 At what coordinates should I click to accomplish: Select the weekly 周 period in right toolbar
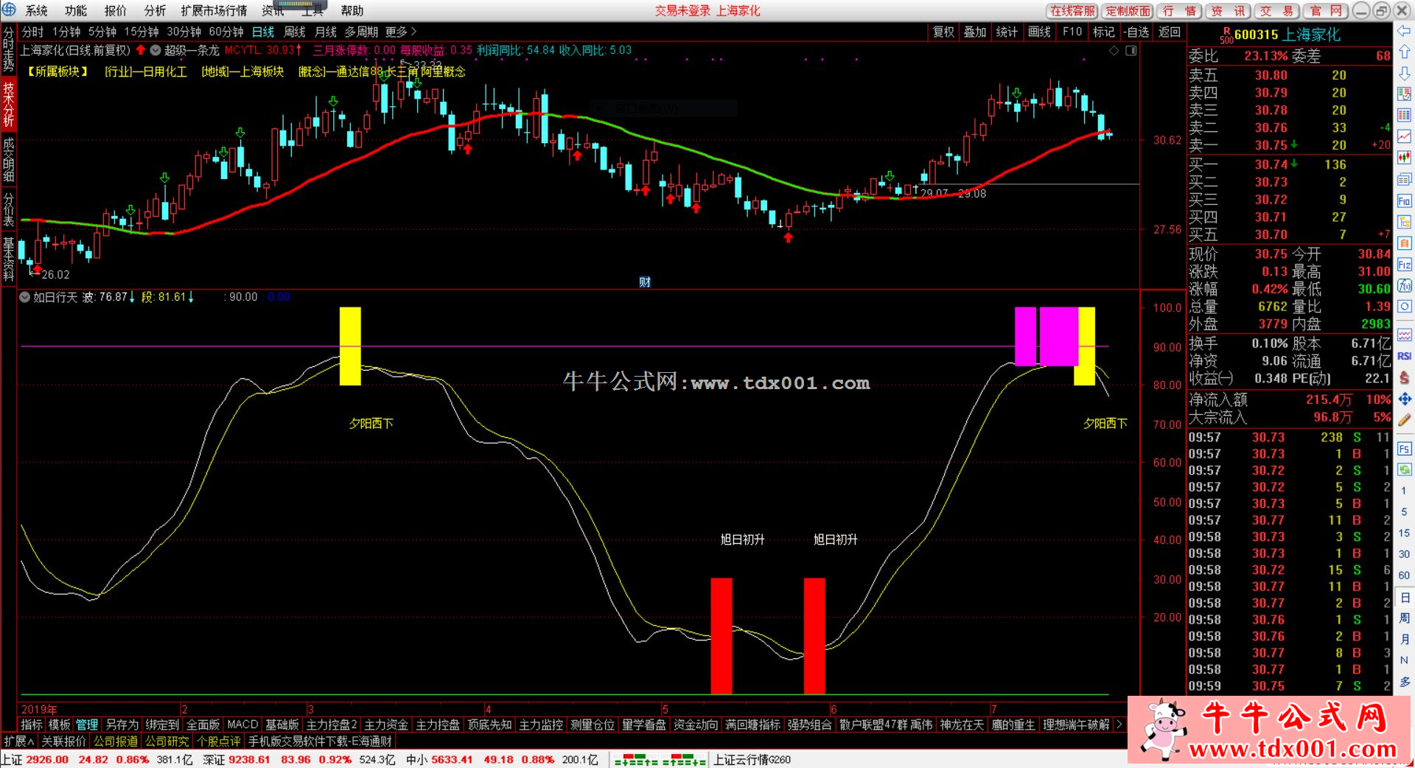point(1404,618)
